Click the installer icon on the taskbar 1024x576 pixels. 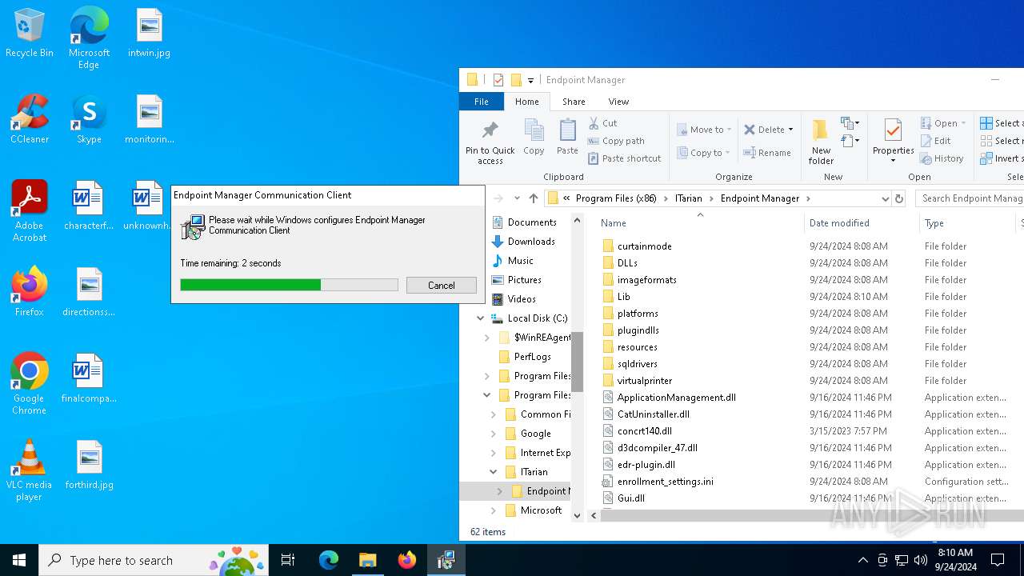(x=446, y=560)
